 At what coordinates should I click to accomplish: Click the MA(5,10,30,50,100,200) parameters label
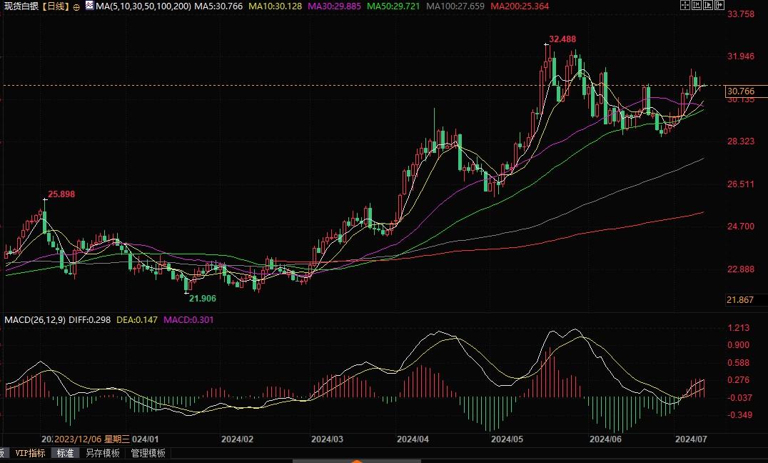pyautogui.click(x=143, y=6)
